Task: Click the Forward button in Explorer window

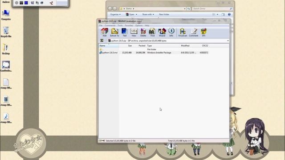Action: click(x=114, y=8)
